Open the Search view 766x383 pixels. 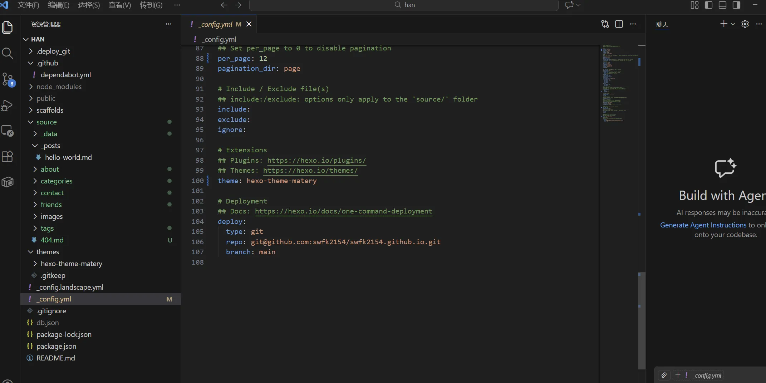[8, 53]
